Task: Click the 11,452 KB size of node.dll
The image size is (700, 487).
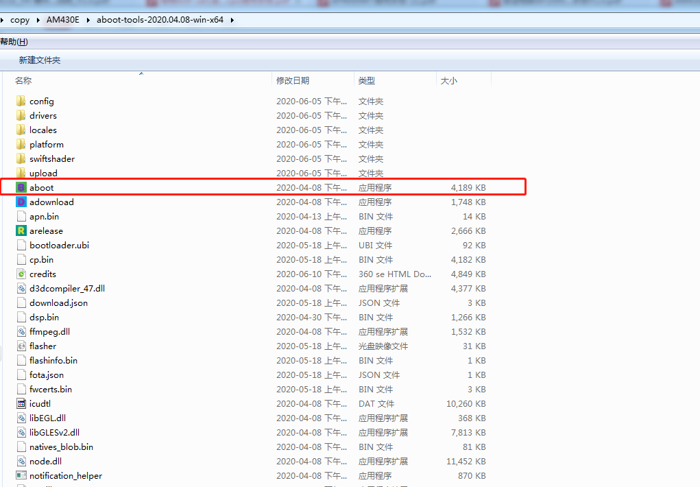Action: [466, 462]
